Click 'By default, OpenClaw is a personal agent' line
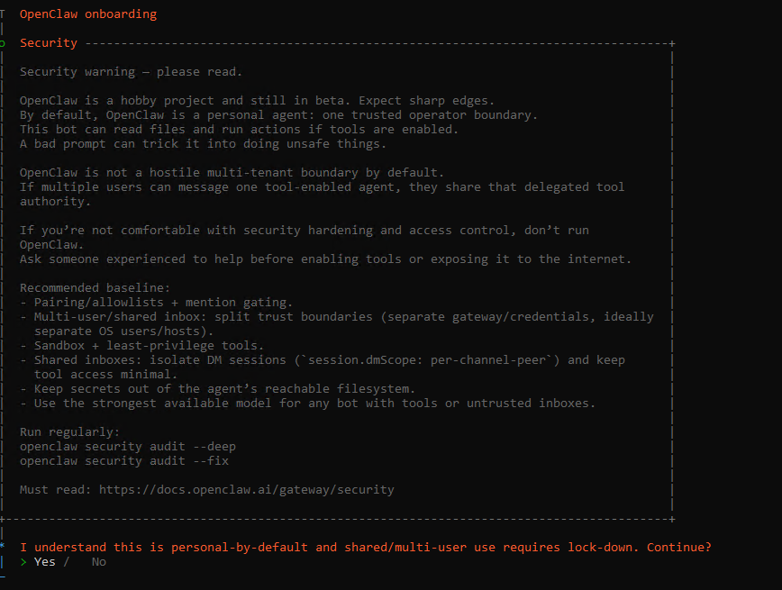This screenshot has height=590, width=782. tap(278, 115)
